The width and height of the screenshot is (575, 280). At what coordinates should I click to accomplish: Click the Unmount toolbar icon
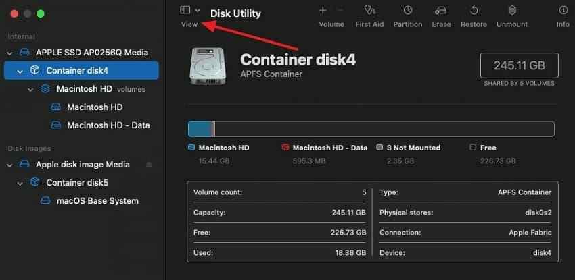(512, 11)
